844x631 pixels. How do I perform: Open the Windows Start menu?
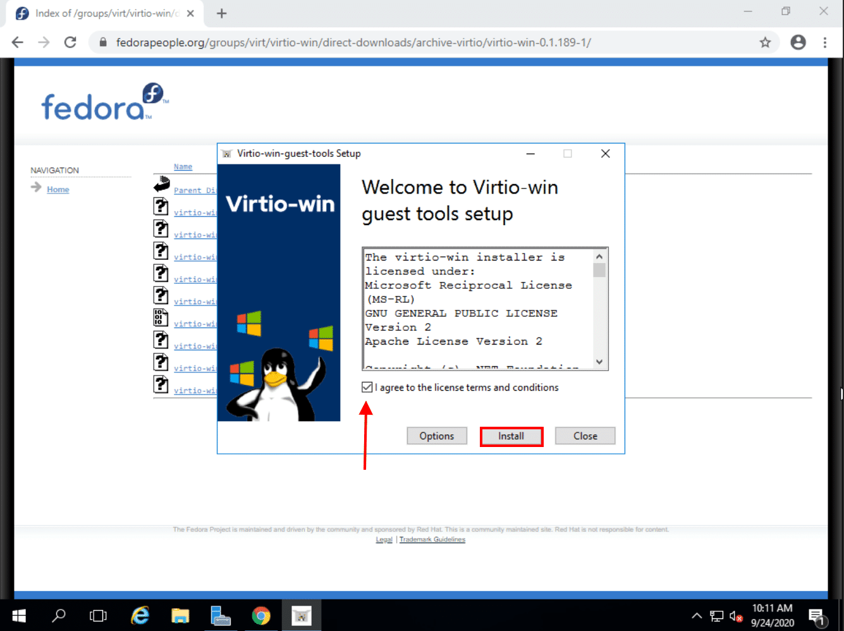pyautogui.click(x=19, y=615)
